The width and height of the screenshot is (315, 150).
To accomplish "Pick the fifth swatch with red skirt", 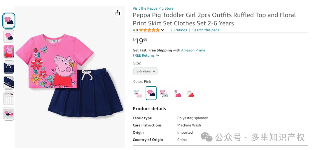I will (x=190, y=93).
